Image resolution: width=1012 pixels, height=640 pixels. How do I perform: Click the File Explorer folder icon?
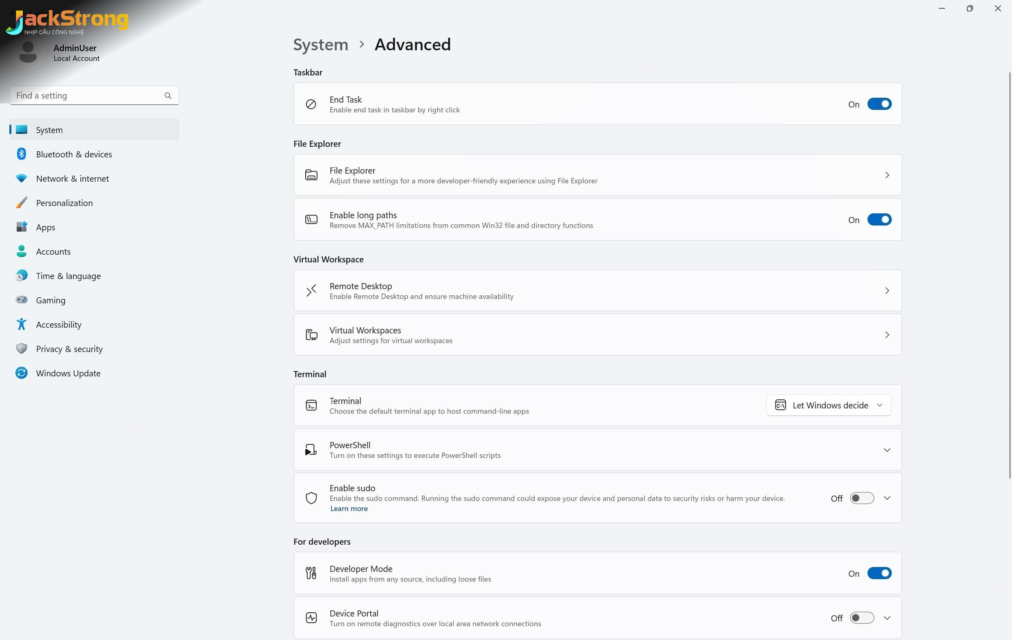311,175
